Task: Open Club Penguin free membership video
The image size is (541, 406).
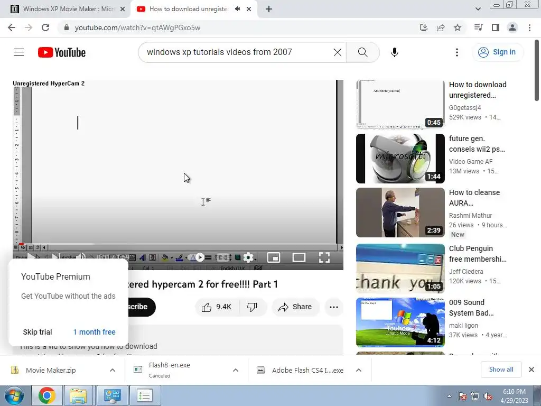Action: point(478,254)
